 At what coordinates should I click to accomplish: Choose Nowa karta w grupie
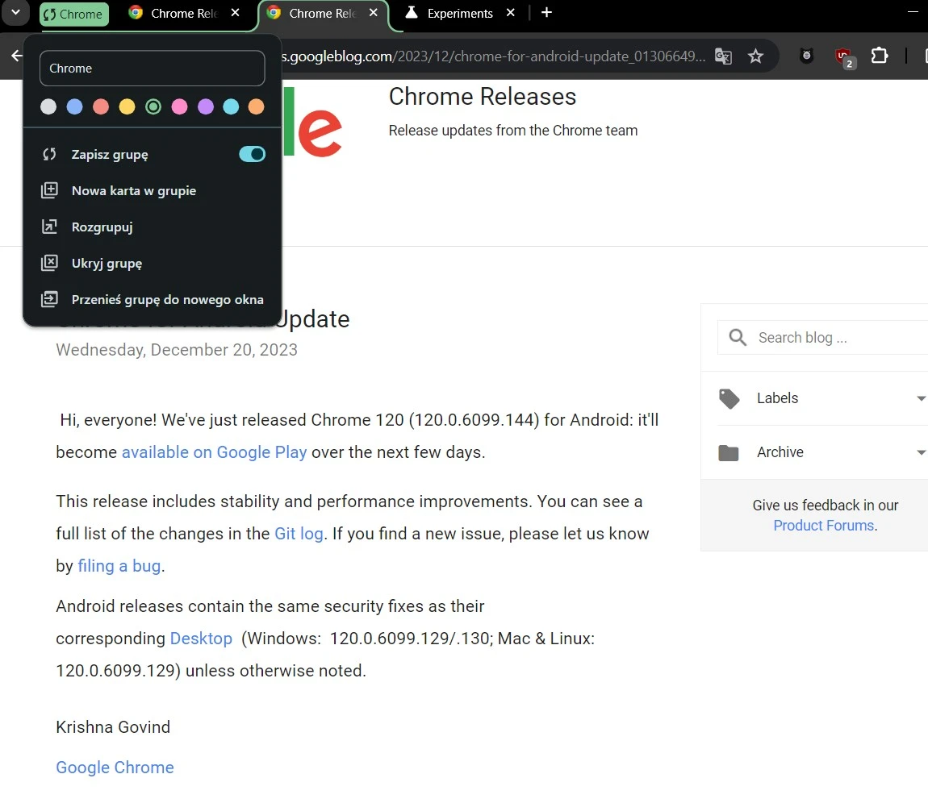(x=152, y=190)
